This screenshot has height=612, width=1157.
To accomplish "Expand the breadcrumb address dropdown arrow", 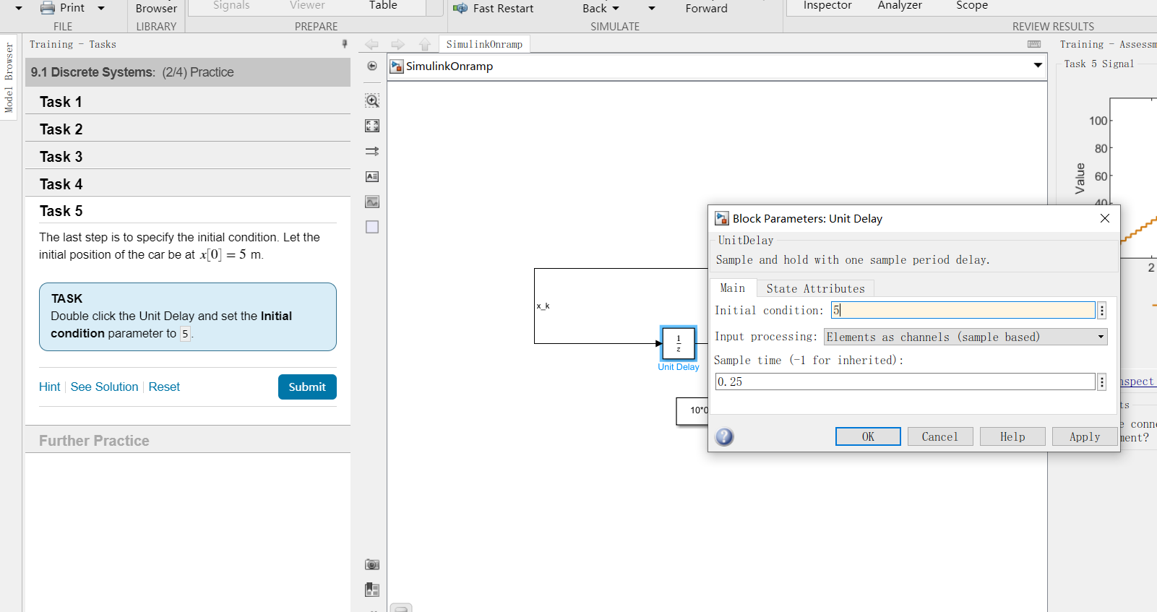I will (x=1038, y=66).
